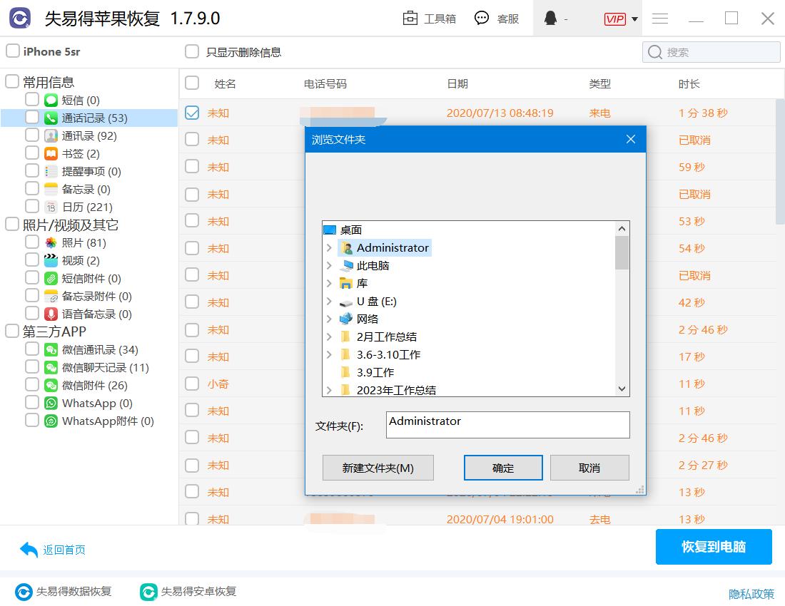The height and width of the screenshot is (606, 785).
Task: Uncheck the first selected call record row
Action: (191, 112)
